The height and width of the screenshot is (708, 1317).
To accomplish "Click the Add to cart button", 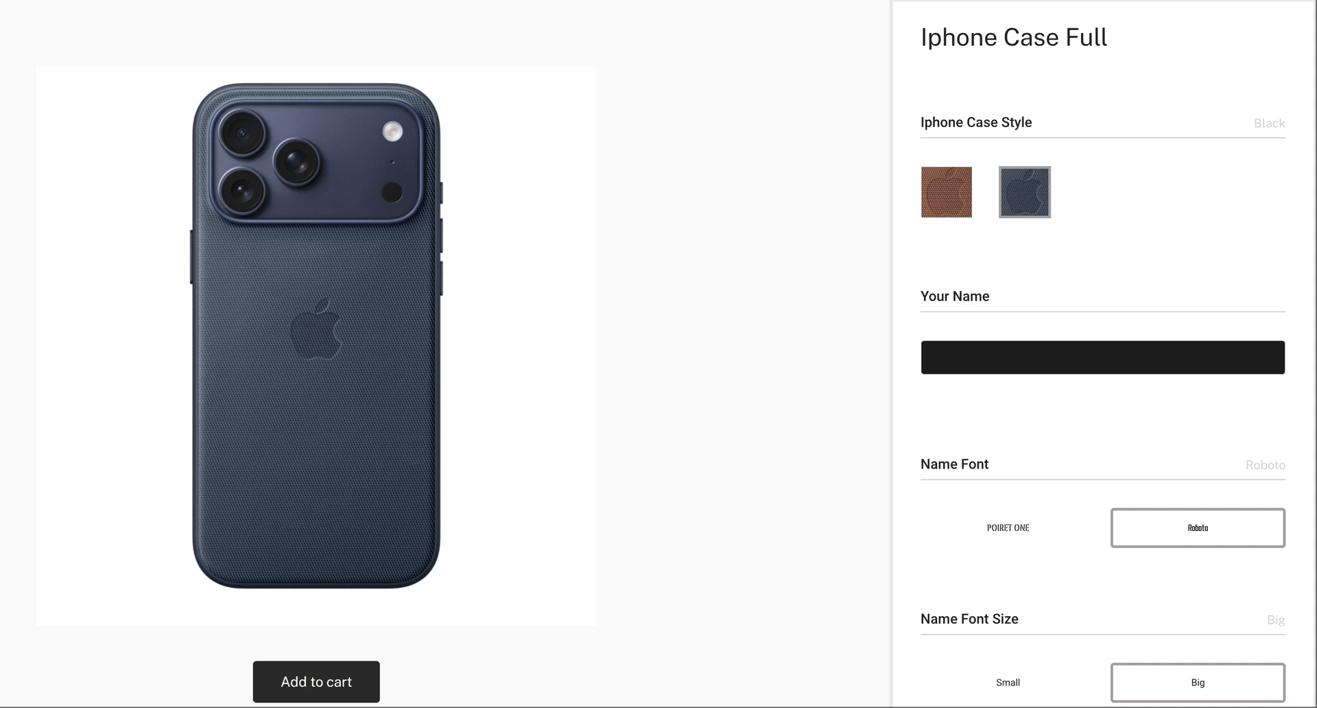I will pyautogui.click(x=316, y=681).
